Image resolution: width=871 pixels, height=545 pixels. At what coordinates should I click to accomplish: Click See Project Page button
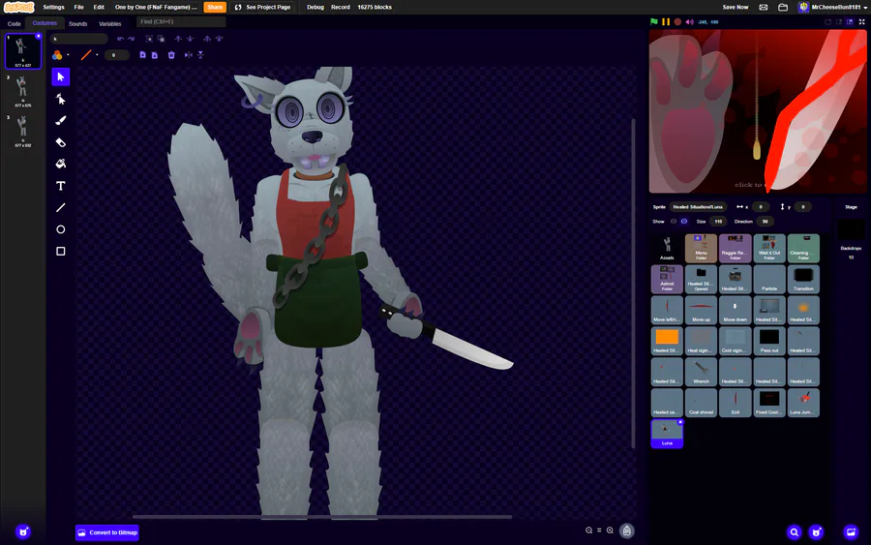tap(262, 7)
